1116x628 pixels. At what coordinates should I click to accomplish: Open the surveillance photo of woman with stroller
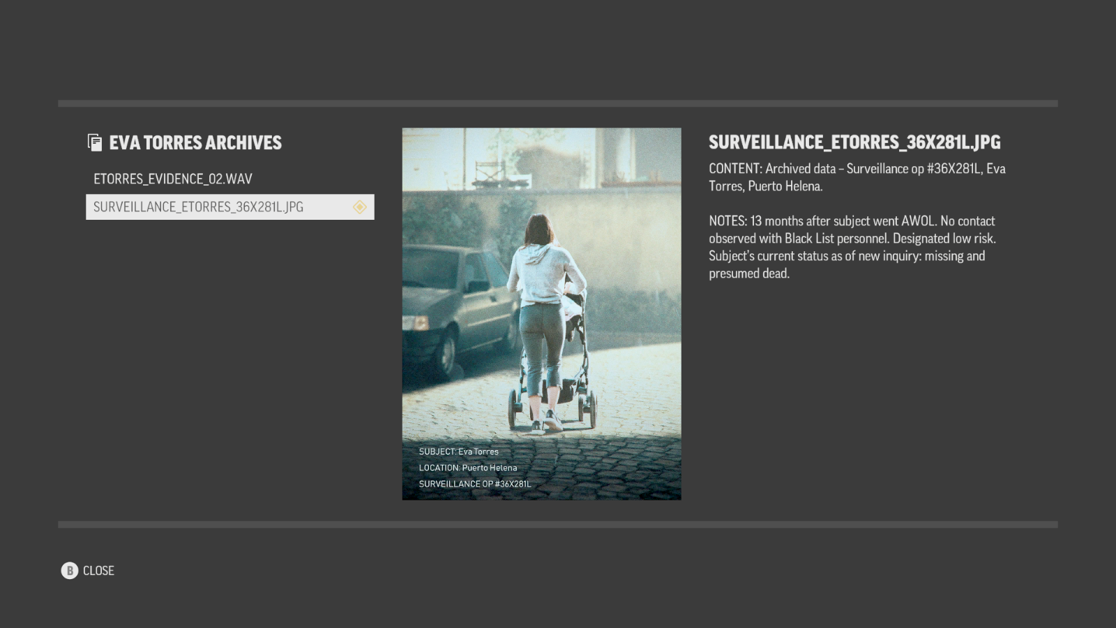click(x=541, y=313)
